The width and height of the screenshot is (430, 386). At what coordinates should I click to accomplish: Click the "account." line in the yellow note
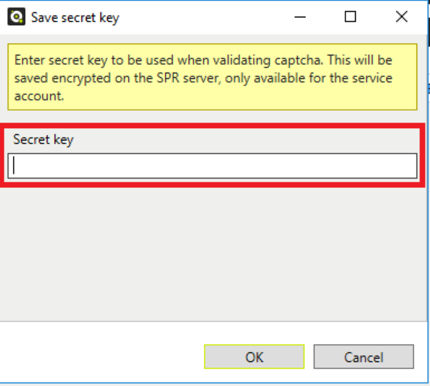(x=39, y=96)
